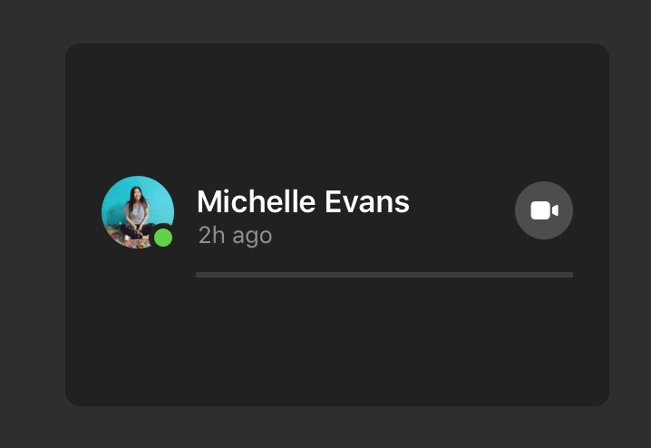
Task: Click the green online status dot
Action: point(163,238)
